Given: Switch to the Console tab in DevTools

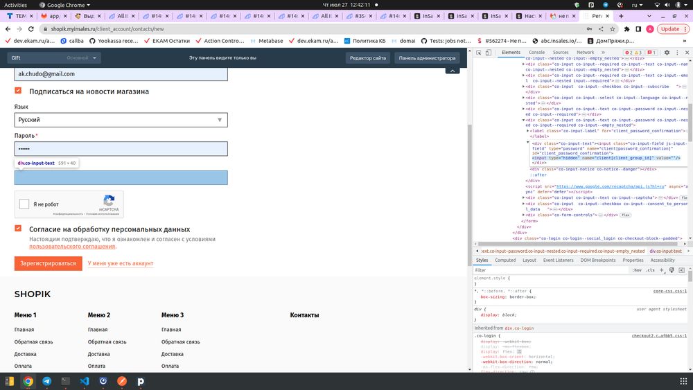Looking at the screenshot, I should (536, 52).
